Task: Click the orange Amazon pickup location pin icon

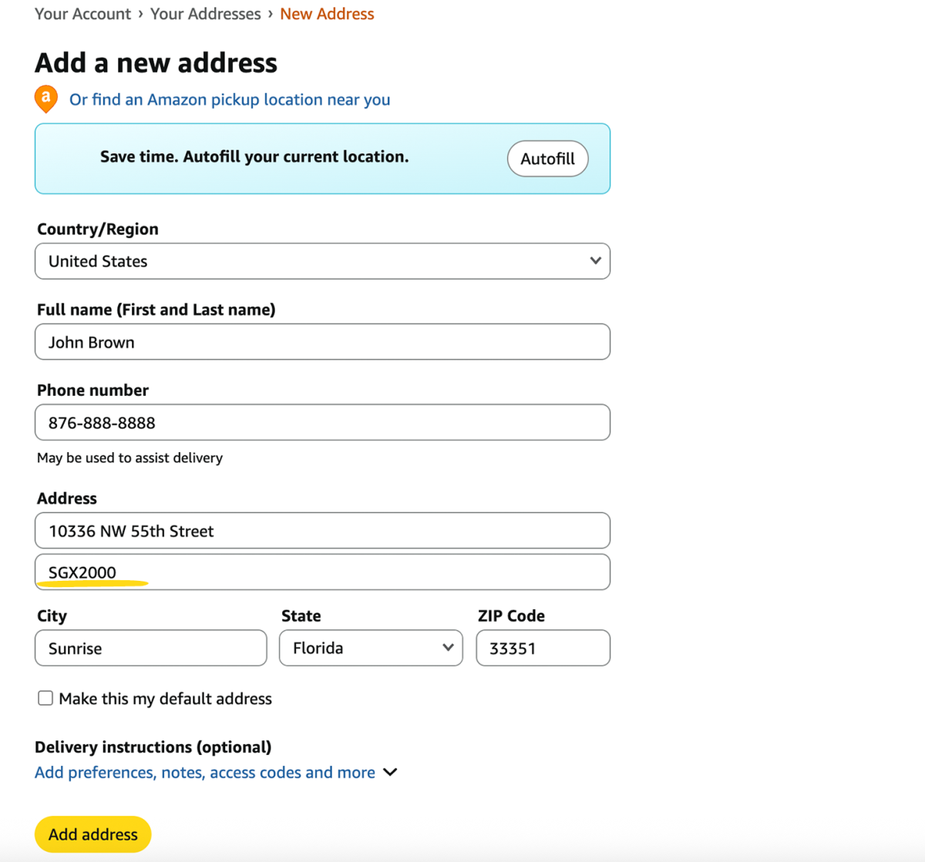Action: coord(46,99)
